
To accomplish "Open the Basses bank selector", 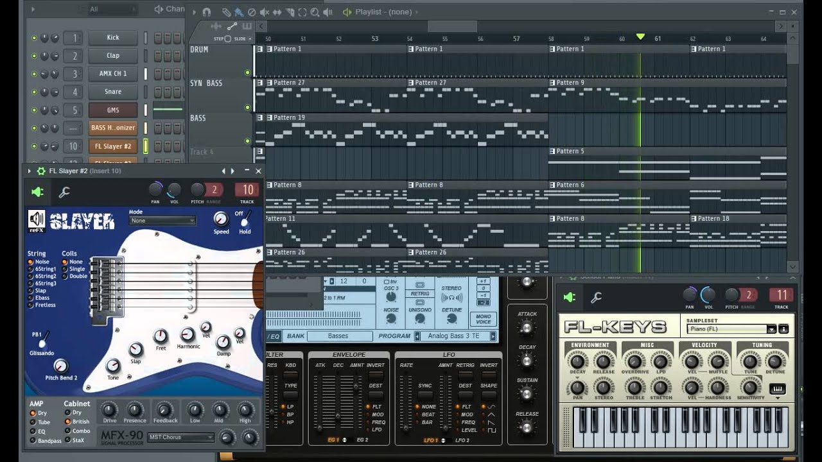I will click(340, 336).
